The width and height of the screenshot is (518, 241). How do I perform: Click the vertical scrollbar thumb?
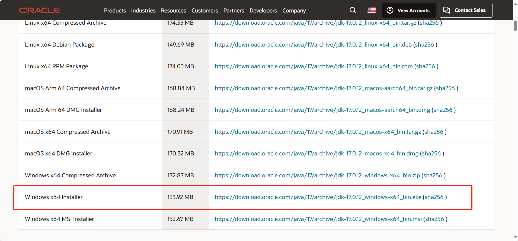point(515,26)
